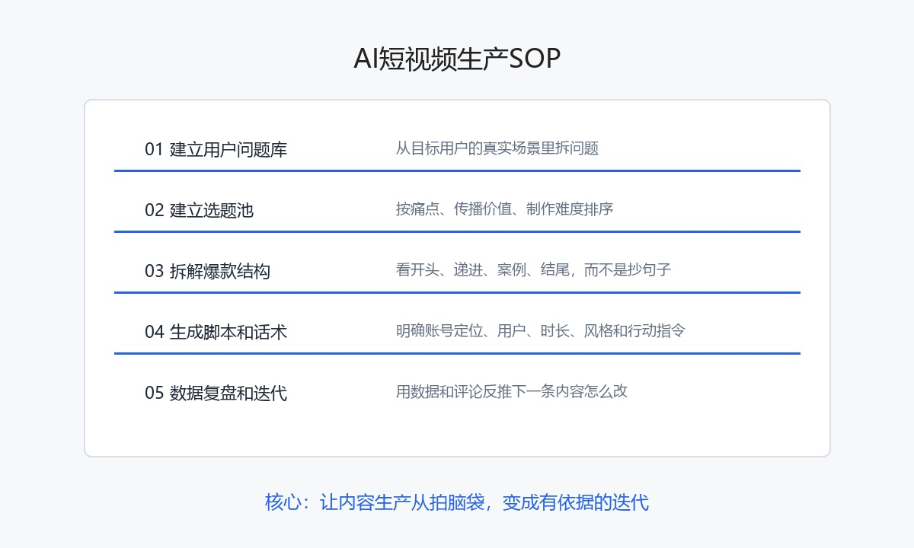Image resolution: width=914 pixels, height=548 pixels.
Task: Click the number 01 label
Action: point(155,150)
